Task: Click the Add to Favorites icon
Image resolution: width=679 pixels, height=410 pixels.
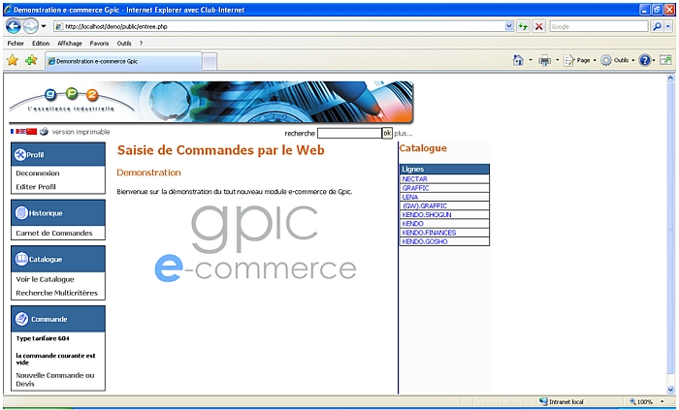Action: click(31, 60)
